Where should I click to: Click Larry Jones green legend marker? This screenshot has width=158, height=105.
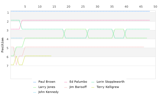(34, 87)
